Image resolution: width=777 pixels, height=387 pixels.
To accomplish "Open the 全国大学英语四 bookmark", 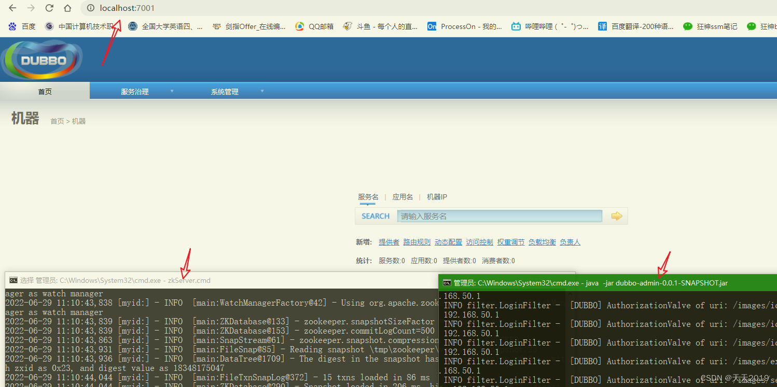I will (165, 26).
